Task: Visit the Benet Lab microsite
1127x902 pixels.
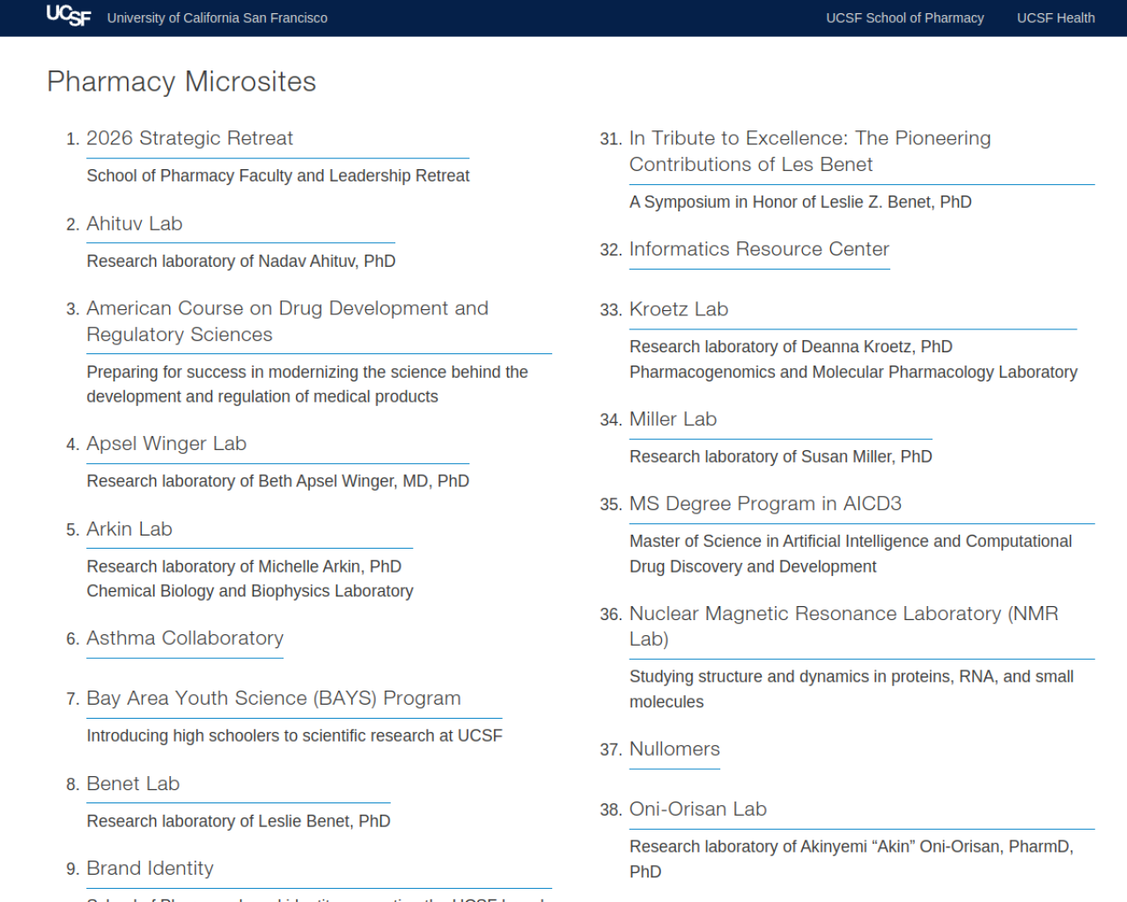Action: (x=133, y=784)
